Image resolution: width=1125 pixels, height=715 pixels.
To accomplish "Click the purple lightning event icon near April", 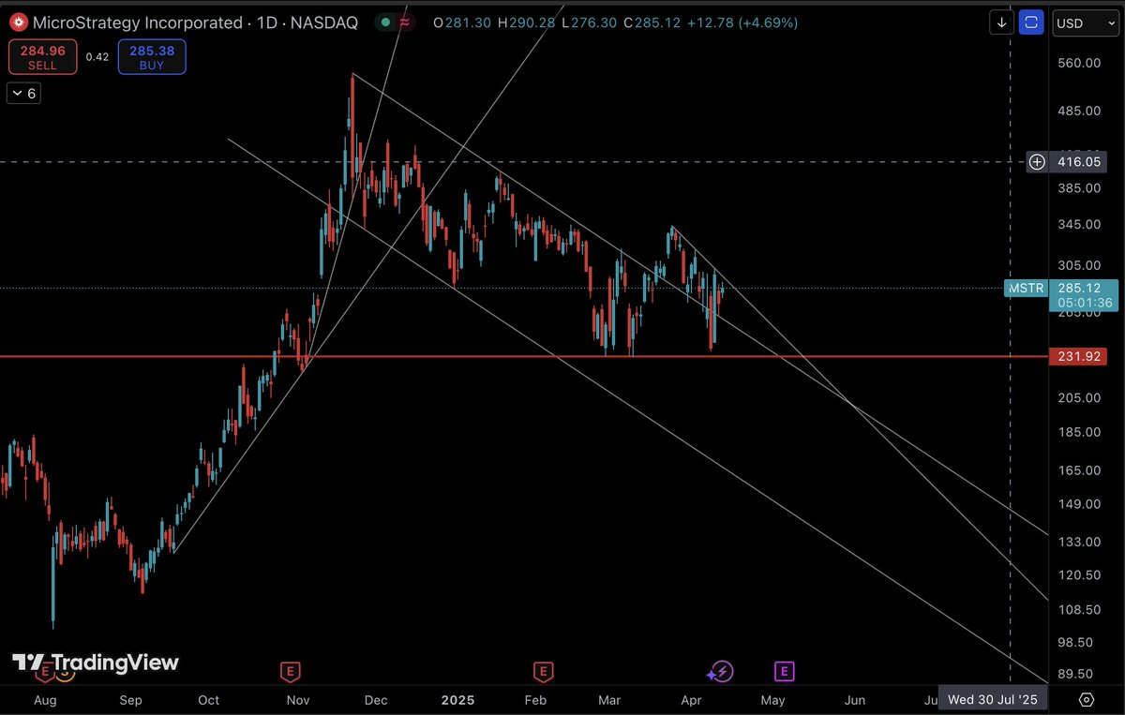I will tap(720, 671).
